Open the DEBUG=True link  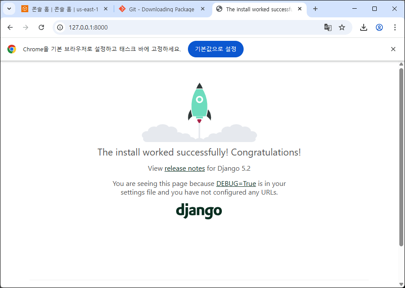pyautogui.click(x=236, y=184)
